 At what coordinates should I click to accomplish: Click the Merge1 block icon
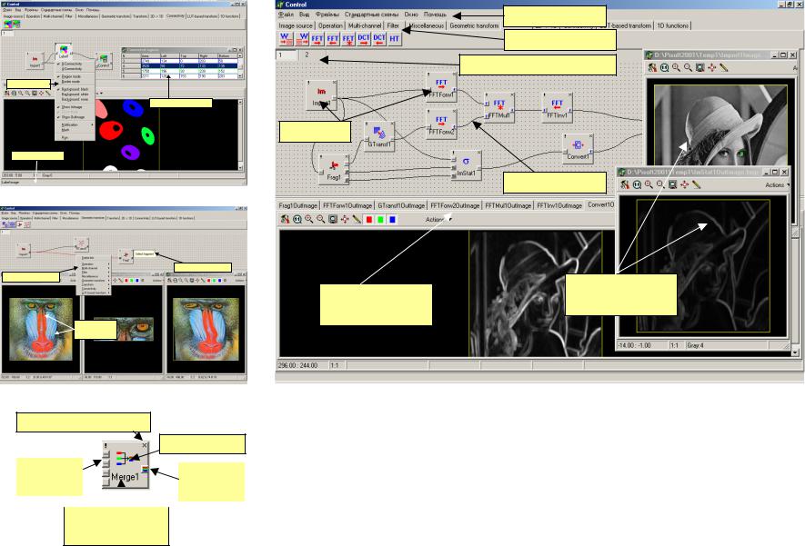[x=127, y=458]
